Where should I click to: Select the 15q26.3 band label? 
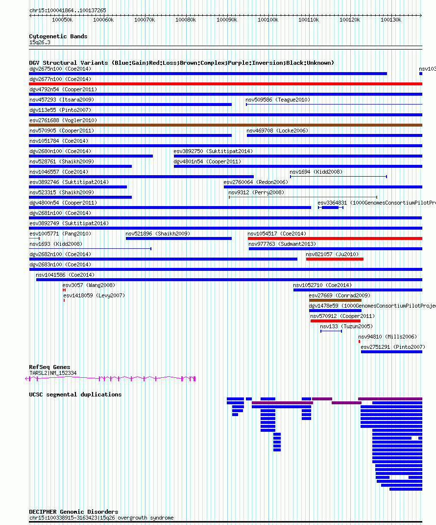[x=40, y=43]
